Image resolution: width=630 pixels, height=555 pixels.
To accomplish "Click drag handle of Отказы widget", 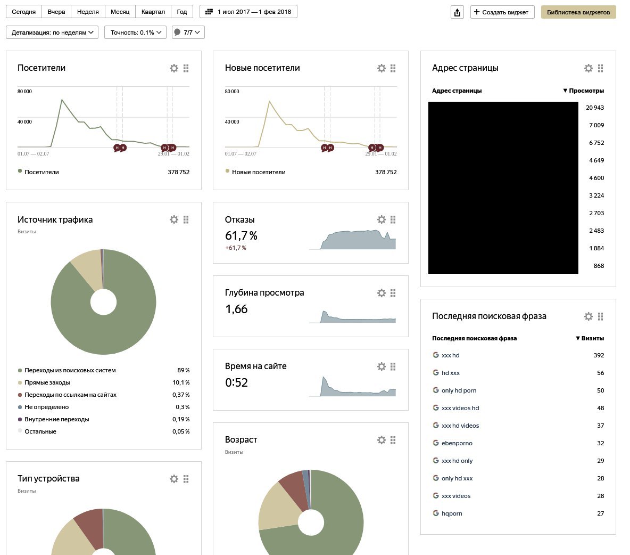I will pyautogui.click(x=393, y=219).
